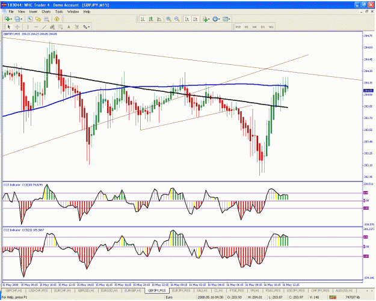Switch to AUDUSD,H1 chart tab

click(344, 291)
